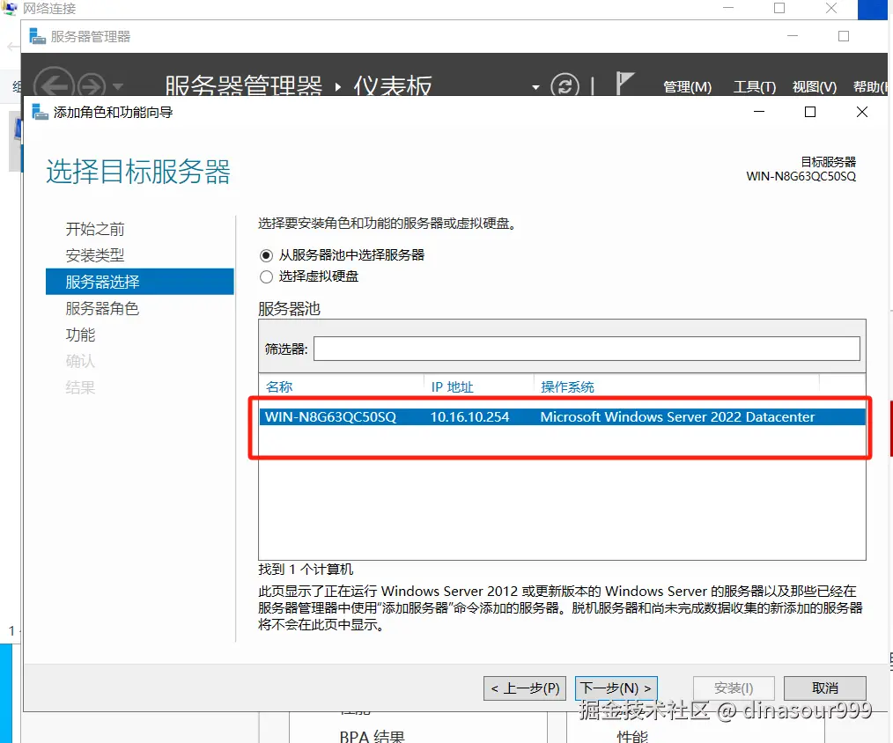Open 管理(M) menu in Server Manager
Viewport: 893px width, 743px height.
point(688,86)
